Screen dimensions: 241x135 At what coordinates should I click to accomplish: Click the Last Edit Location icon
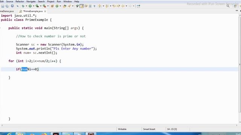(x=114, y=6)
